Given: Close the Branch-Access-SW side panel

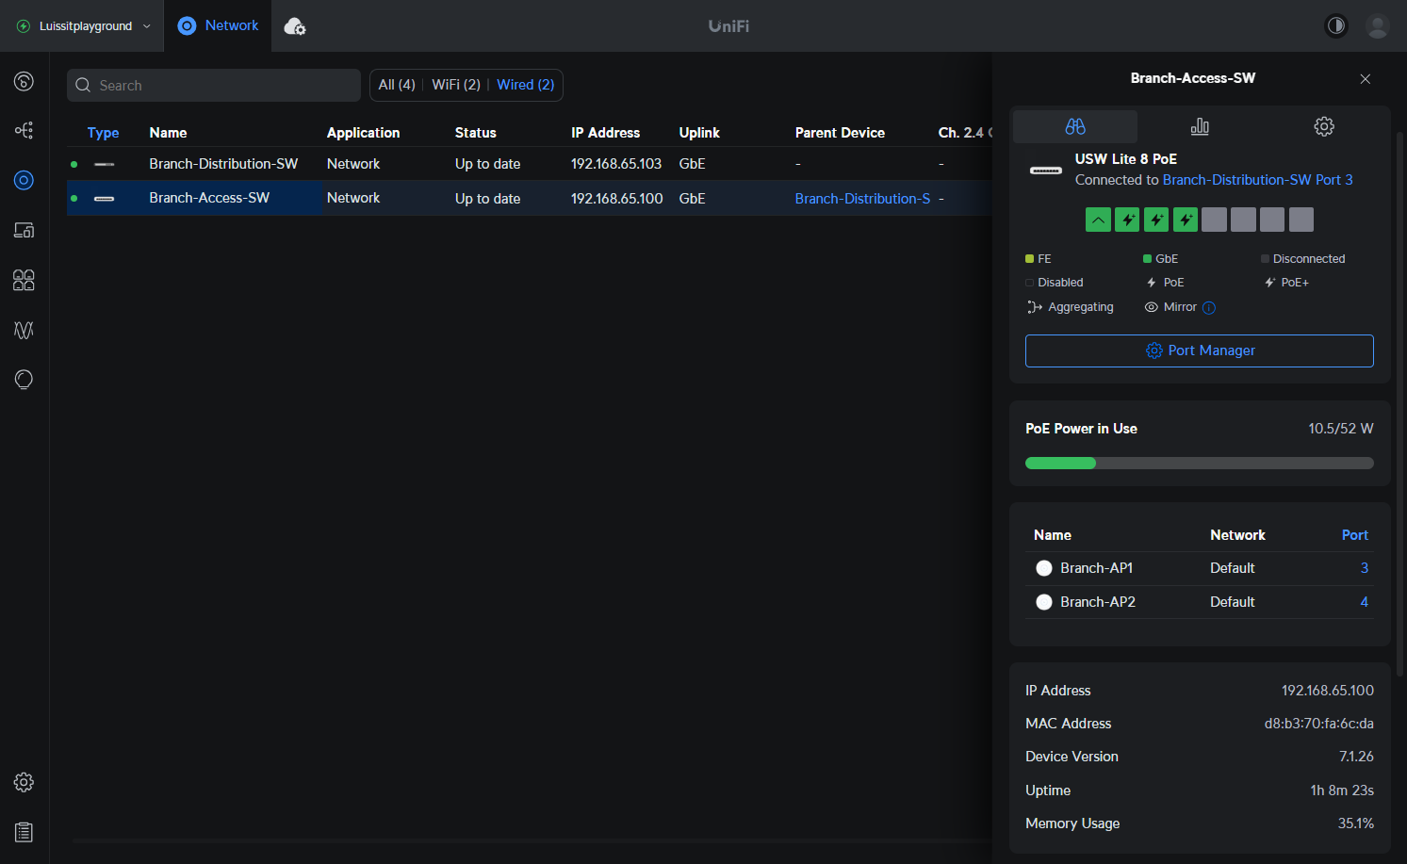Looking at the screenshot, I should pyautogui.click(x=1366, y=79).
